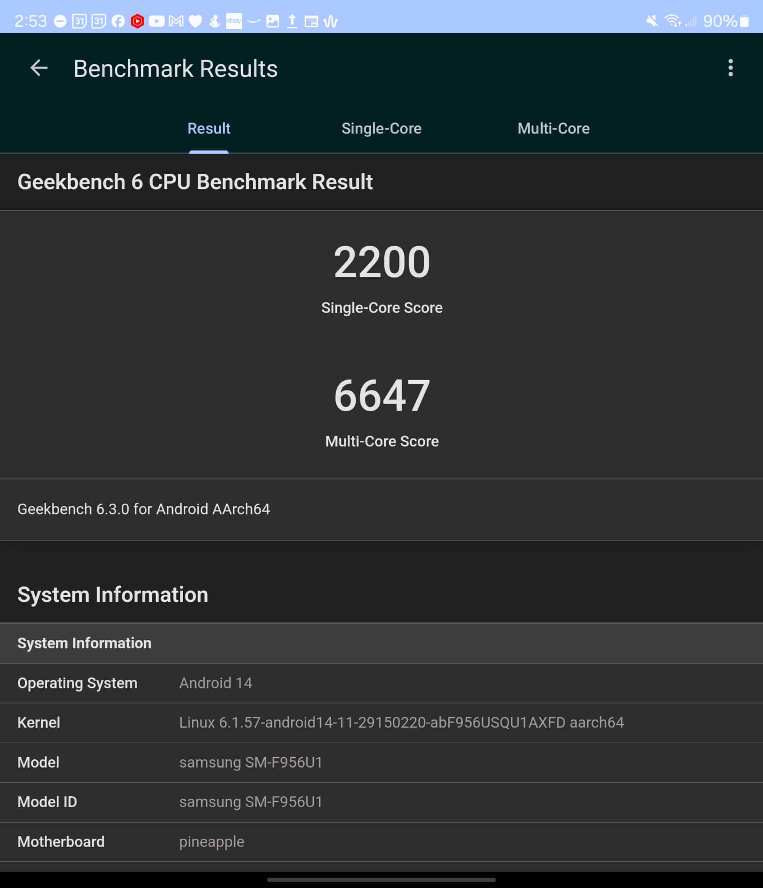The width and height of the screenshot is (763, 888).
Task: Tap the pineapple motherboard value
Action: [x=212, y=842]
